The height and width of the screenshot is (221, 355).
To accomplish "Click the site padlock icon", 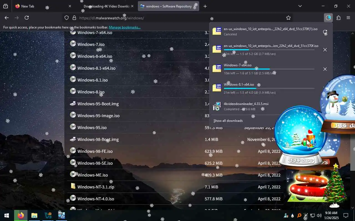I will 74,18.
